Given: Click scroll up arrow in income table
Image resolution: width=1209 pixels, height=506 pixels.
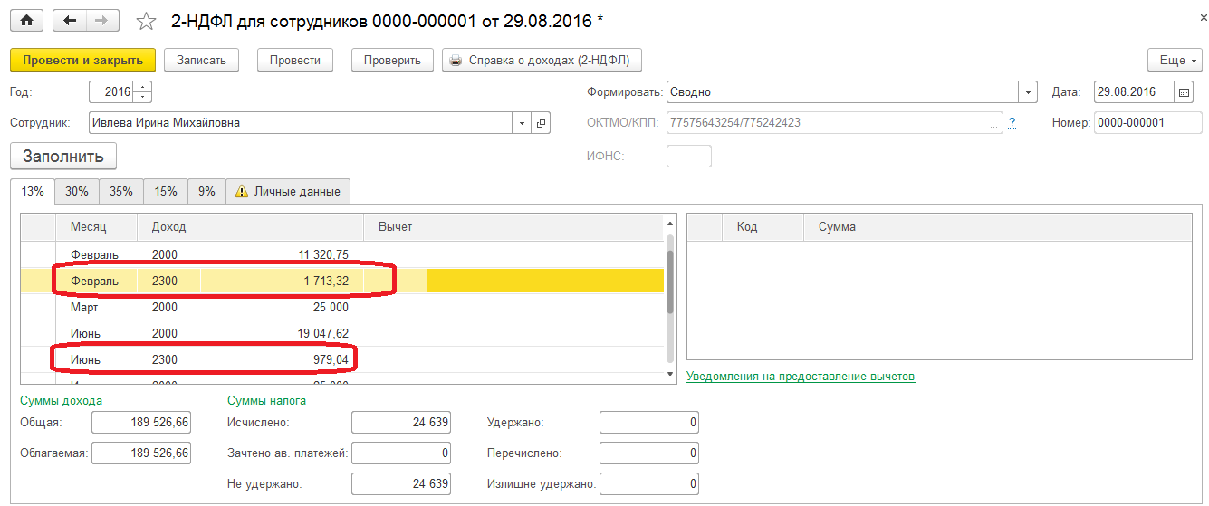Looking at the screenshot, I should (x=670, y=222).
